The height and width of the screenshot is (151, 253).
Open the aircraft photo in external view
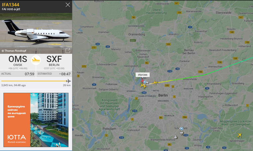coord(68,51)
